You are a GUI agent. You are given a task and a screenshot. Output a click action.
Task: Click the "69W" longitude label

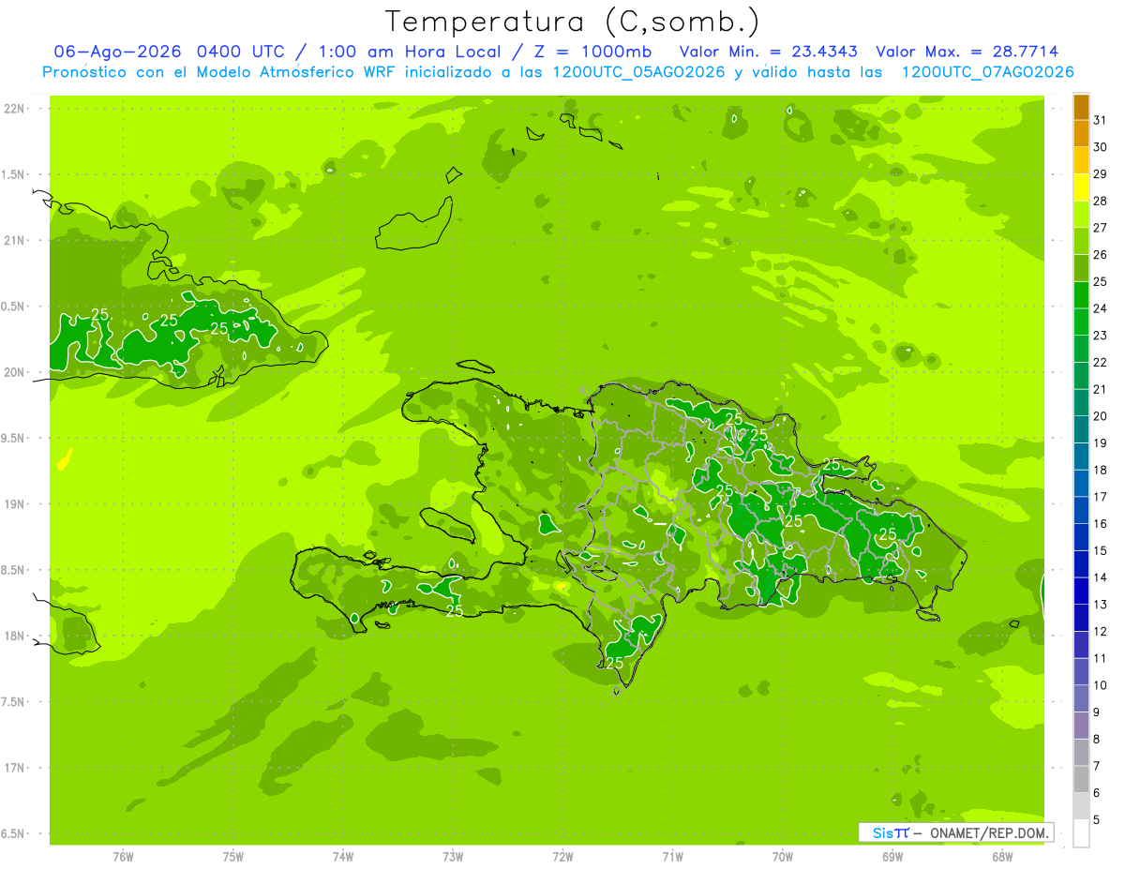(892, 857)
